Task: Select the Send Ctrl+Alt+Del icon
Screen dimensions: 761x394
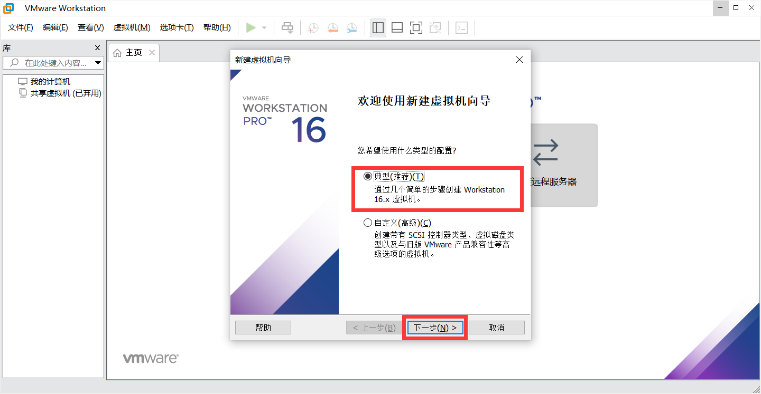Action: click(x=287, y=27)
